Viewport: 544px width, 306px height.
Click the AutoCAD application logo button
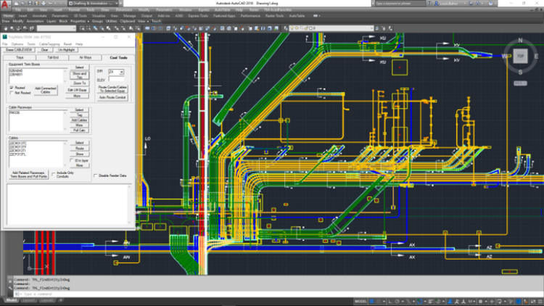click(x=5, y=6)
